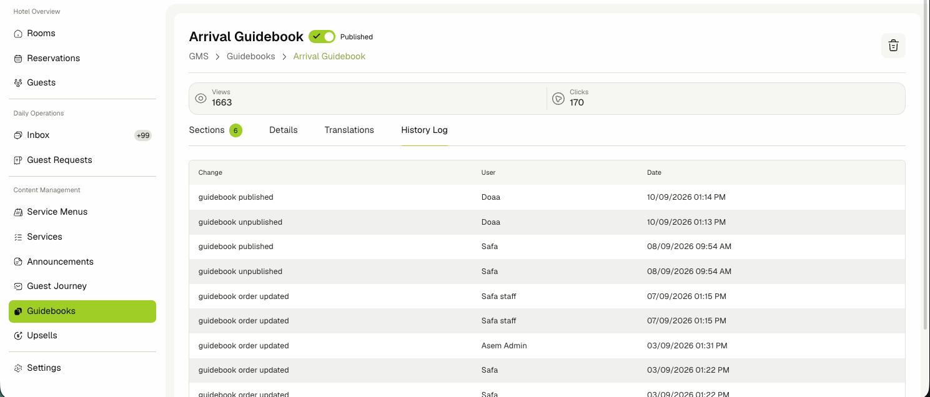Click the User column header

click(x=488, y=173)
